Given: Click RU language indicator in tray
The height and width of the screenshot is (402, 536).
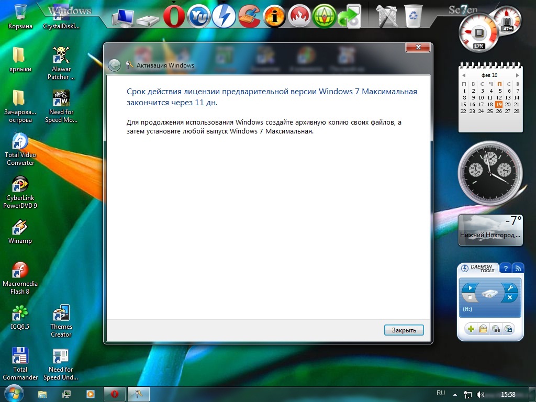Looking at the screenshot, I should pos(441,393).
